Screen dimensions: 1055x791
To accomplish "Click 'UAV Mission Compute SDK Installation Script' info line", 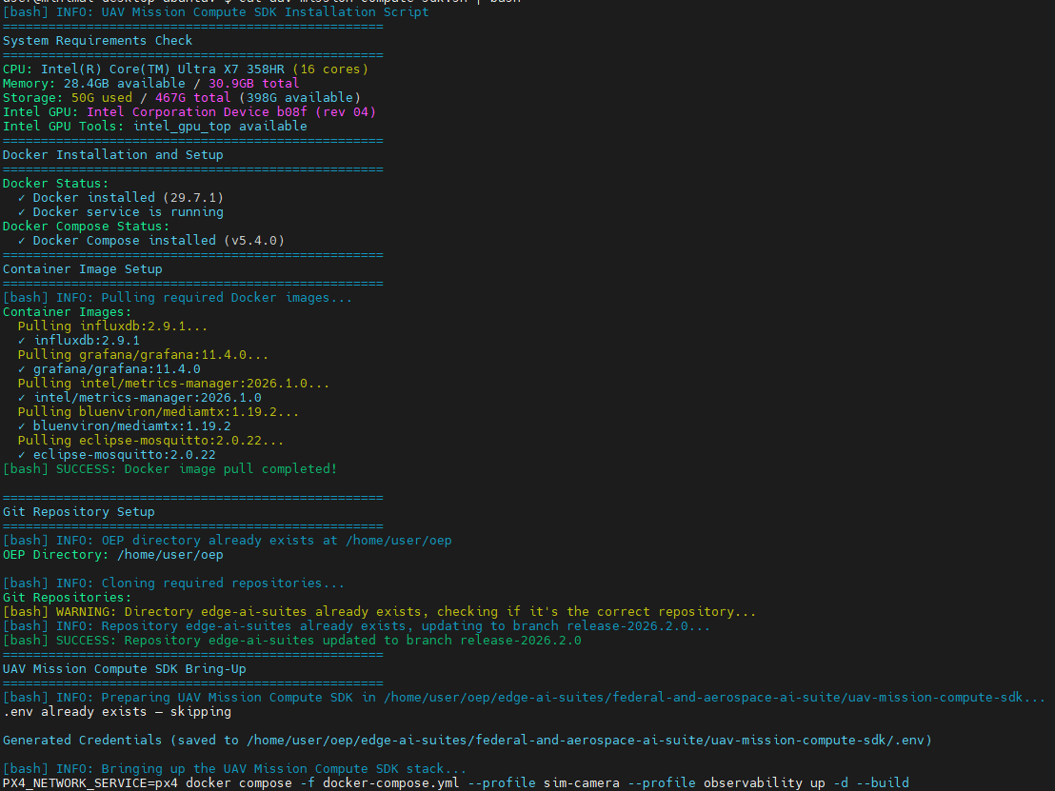I will pos(215,12).
